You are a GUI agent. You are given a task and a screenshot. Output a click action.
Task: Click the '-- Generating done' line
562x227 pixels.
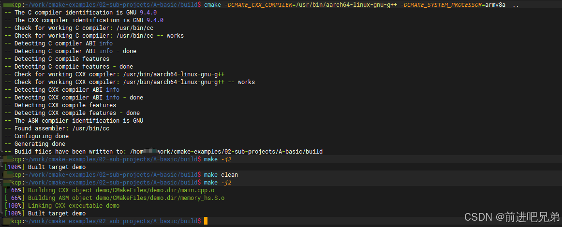[35, 144]
